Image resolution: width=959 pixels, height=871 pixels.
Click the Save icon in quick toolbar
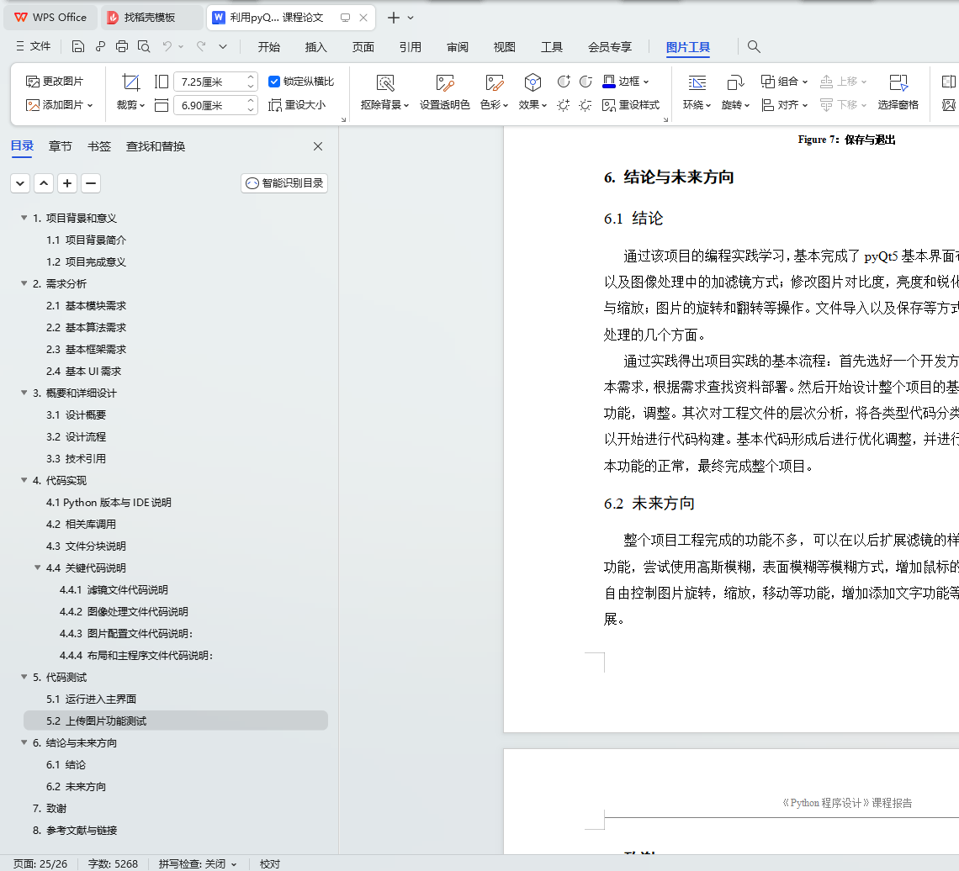77,46
